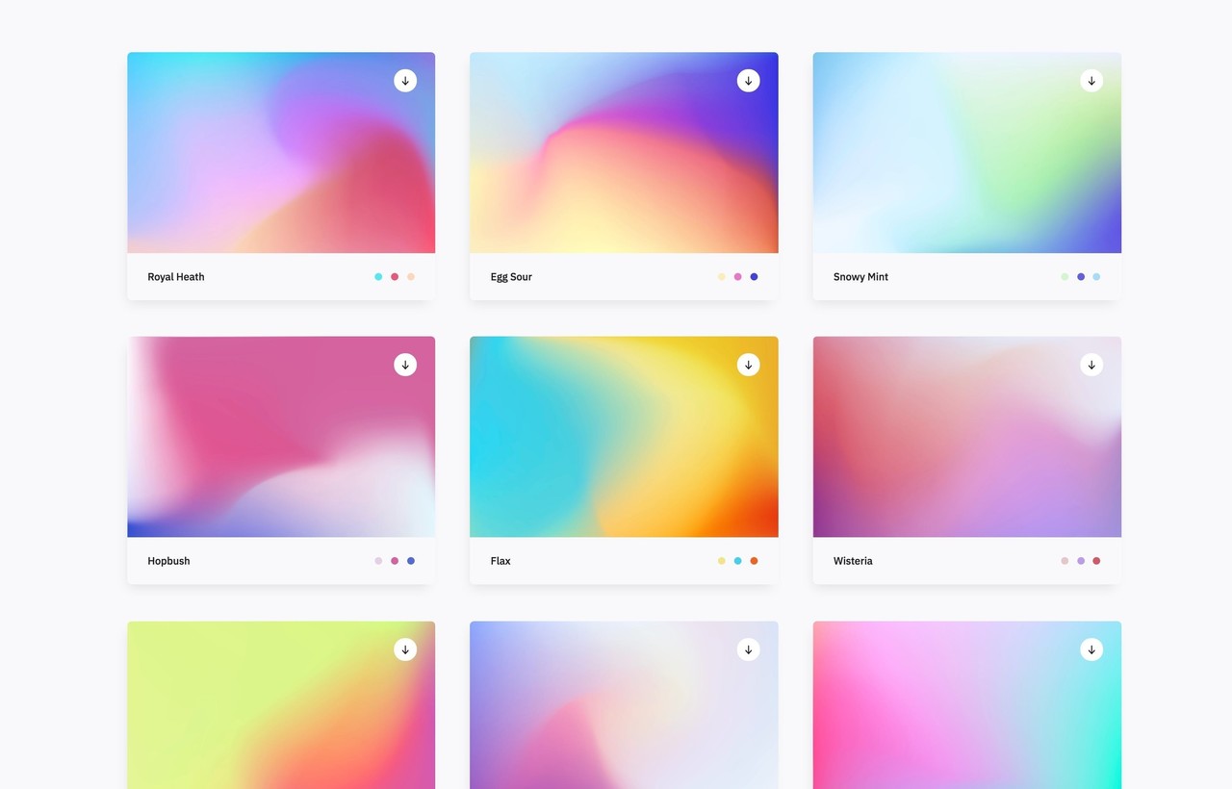Download the Snowy Mint gradient
1232x789 pixels.
[x=1091, y=81]
